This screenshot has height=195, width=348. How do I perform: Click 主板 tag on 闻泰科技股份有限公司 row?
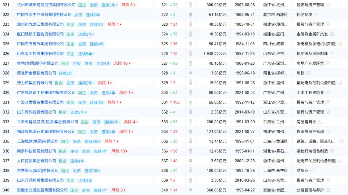74,151
